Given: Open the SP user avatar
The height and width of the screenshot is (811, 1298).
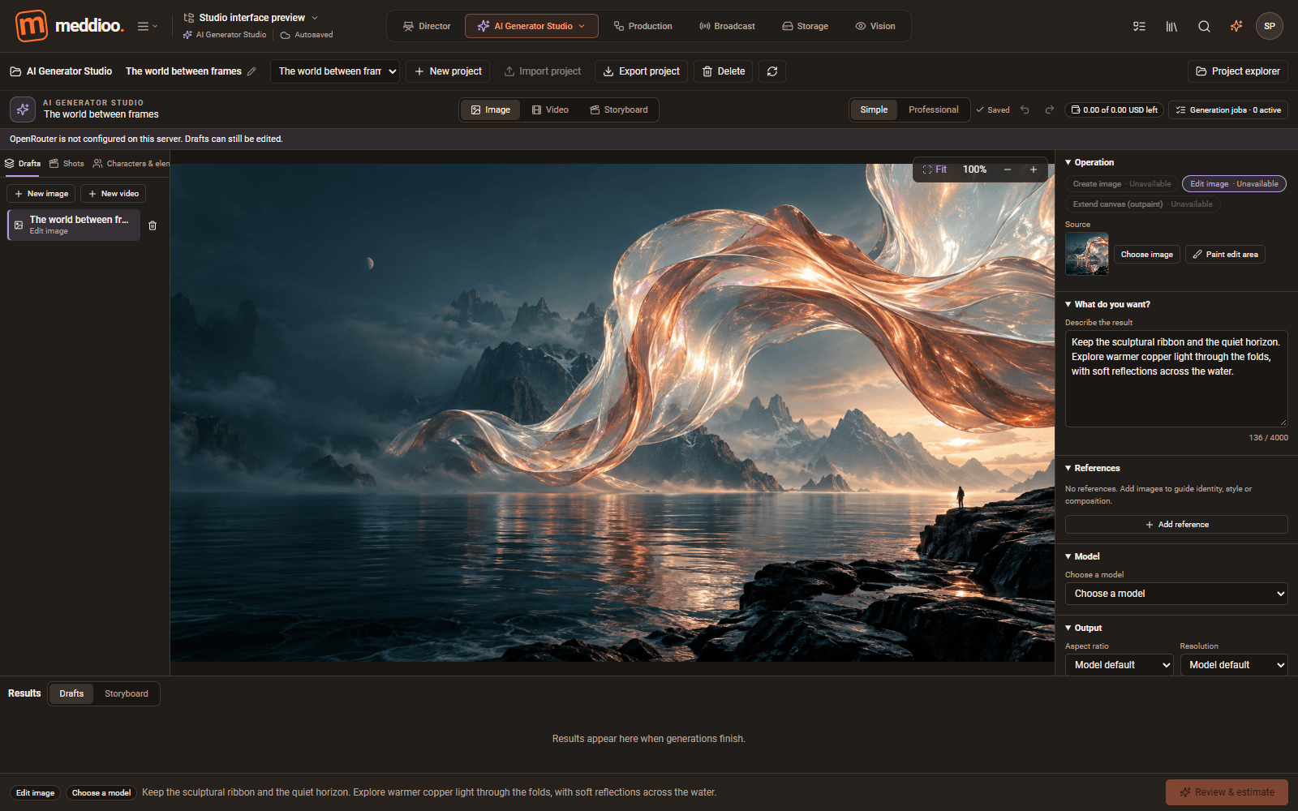Looking at the screenshot, I should [1270, 26].
